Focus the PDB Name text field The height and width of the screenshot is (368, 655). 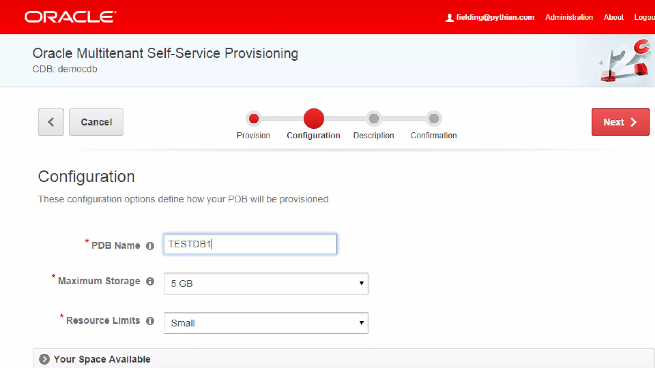pyautogui.click(x=250, y=244)
